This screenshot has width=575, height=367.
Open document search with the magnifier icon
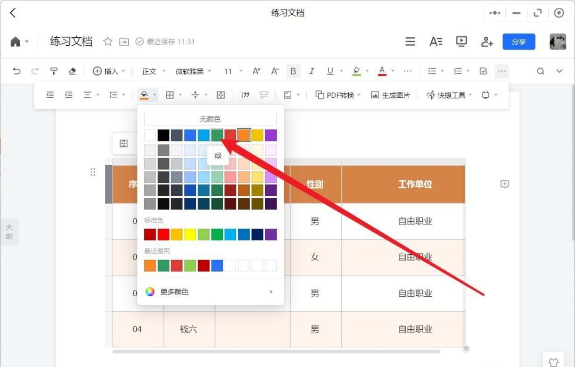540,71
